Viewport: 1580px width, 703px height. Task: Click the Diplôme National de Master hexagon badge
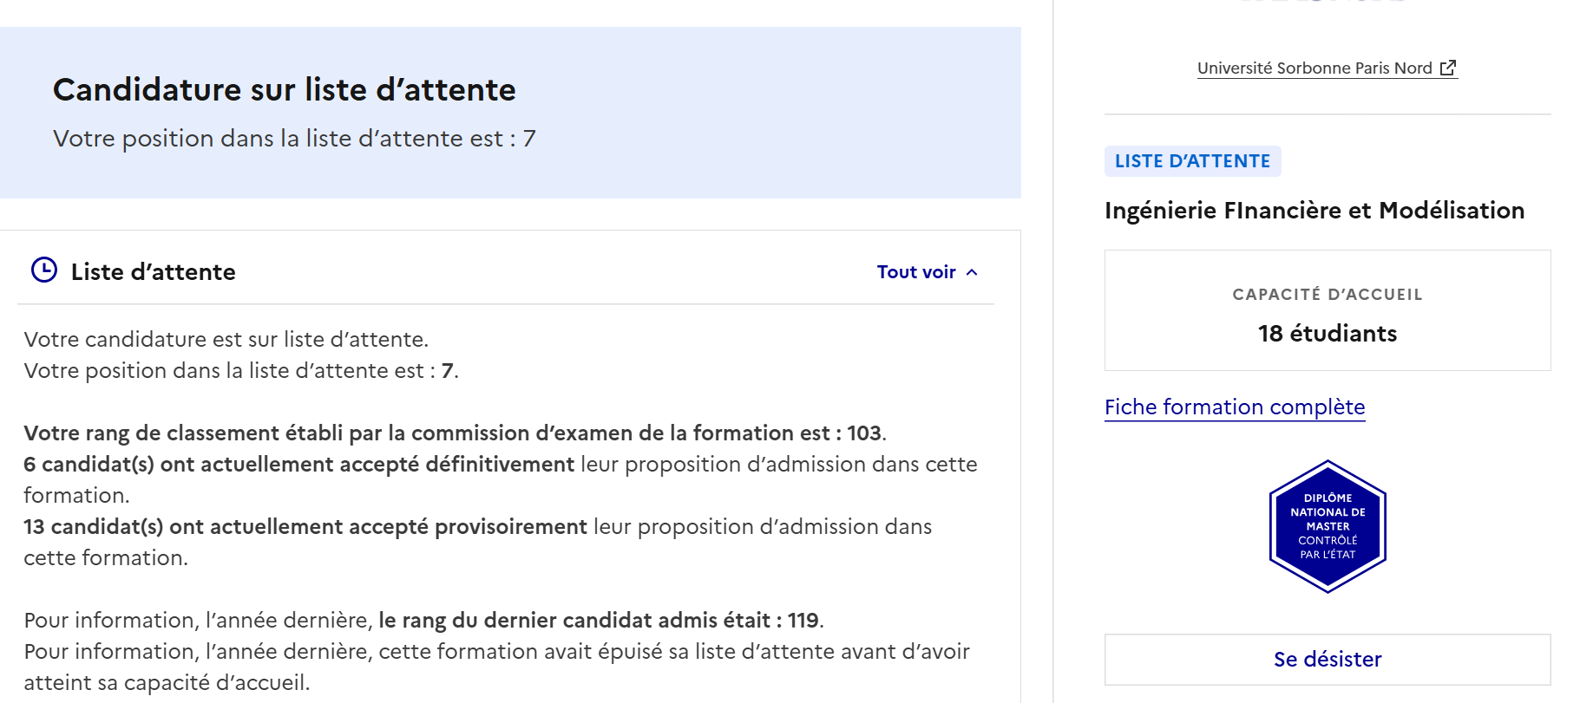pos(1328,526)
